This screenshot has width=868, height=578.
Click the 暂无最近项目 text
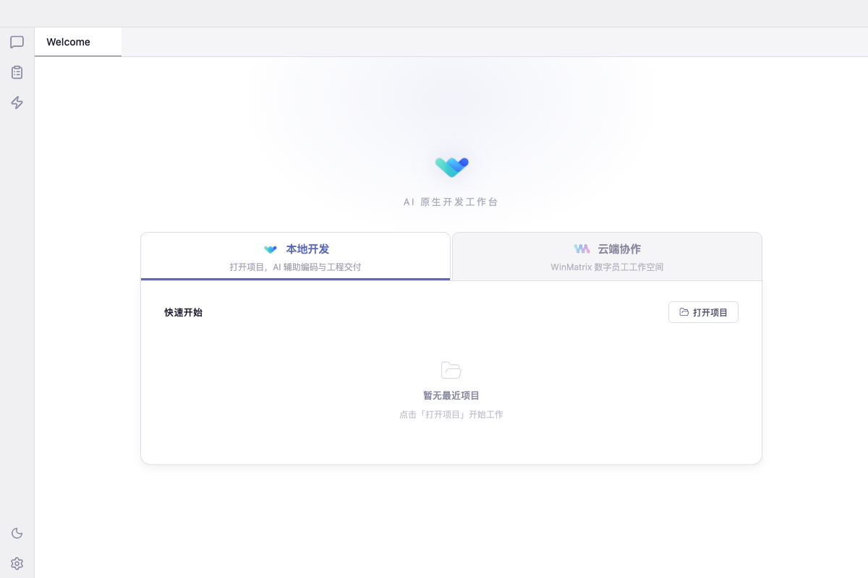click(x=451, y=396)
